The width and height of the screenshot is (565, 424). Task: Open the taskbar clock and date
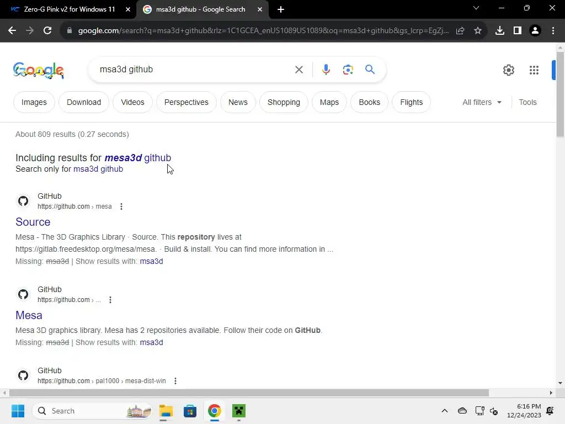point(524,411)
